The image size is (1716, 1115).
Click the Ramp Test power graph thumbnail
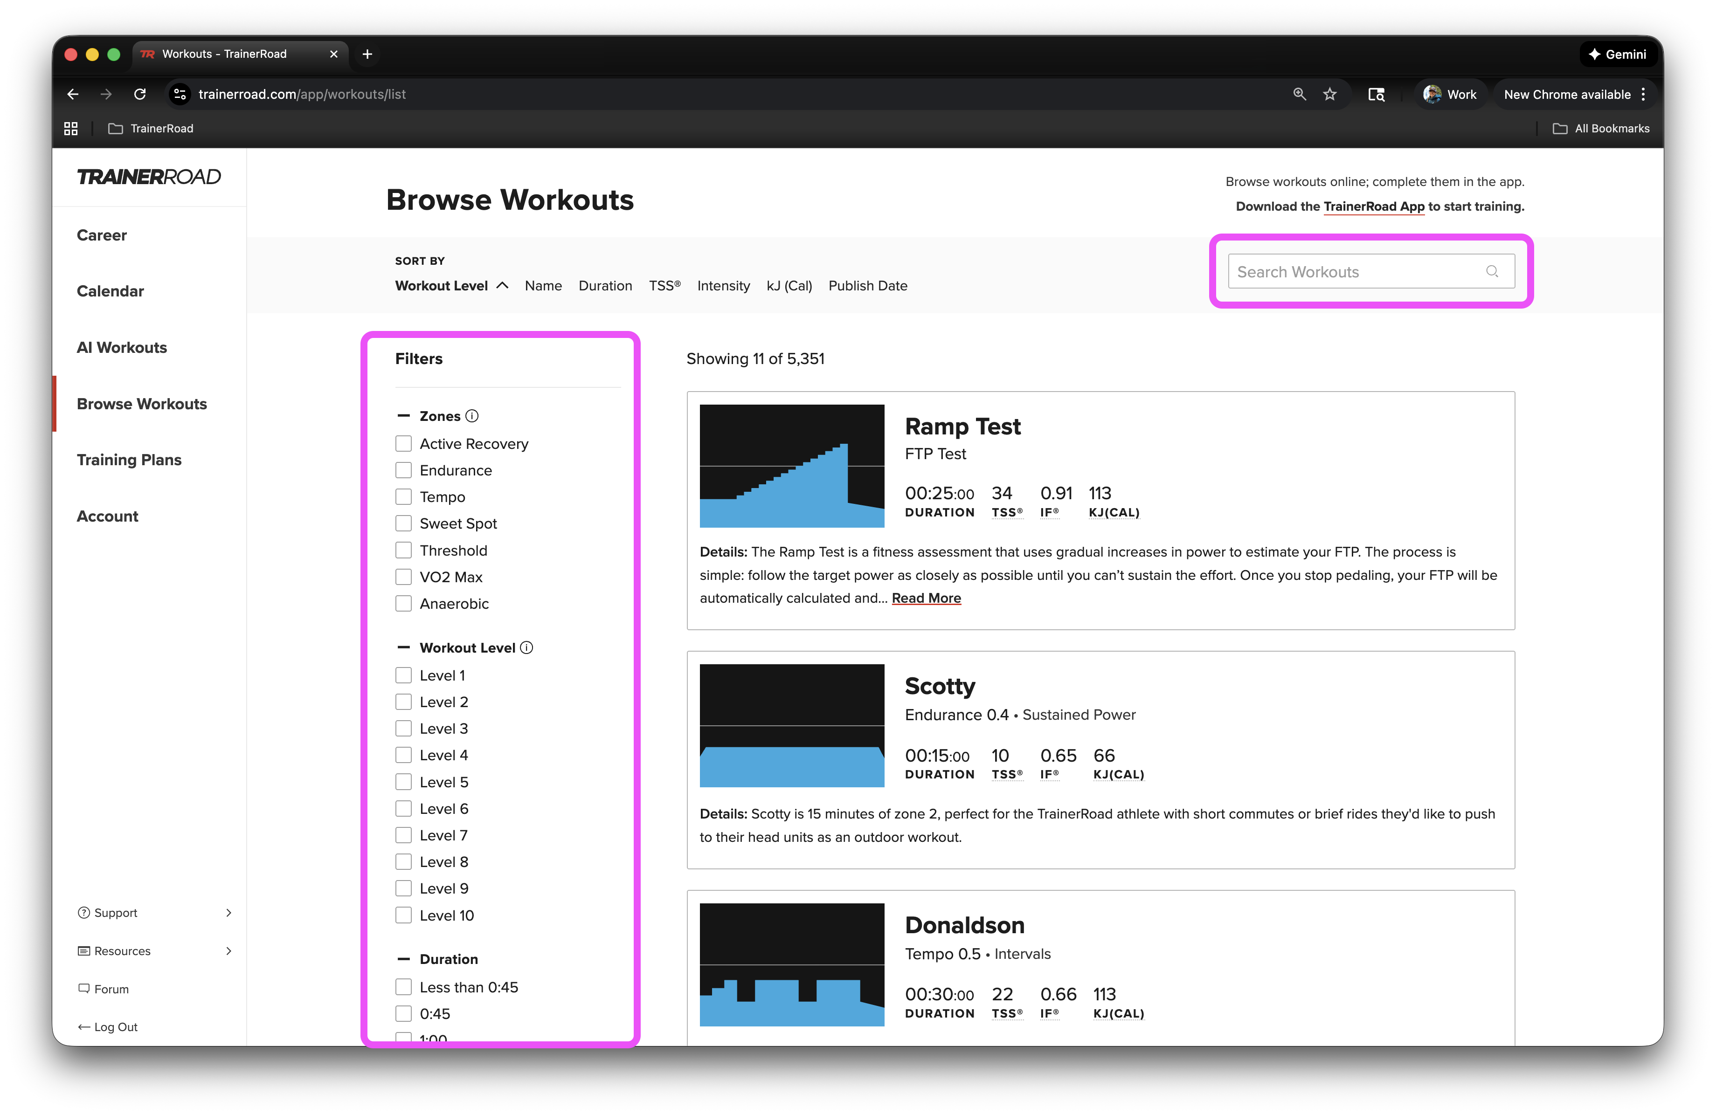coord(792,466)
